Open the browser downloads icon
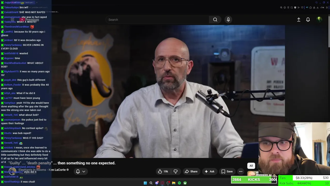Viewport: 330px width, 186px height. [317, 7]
